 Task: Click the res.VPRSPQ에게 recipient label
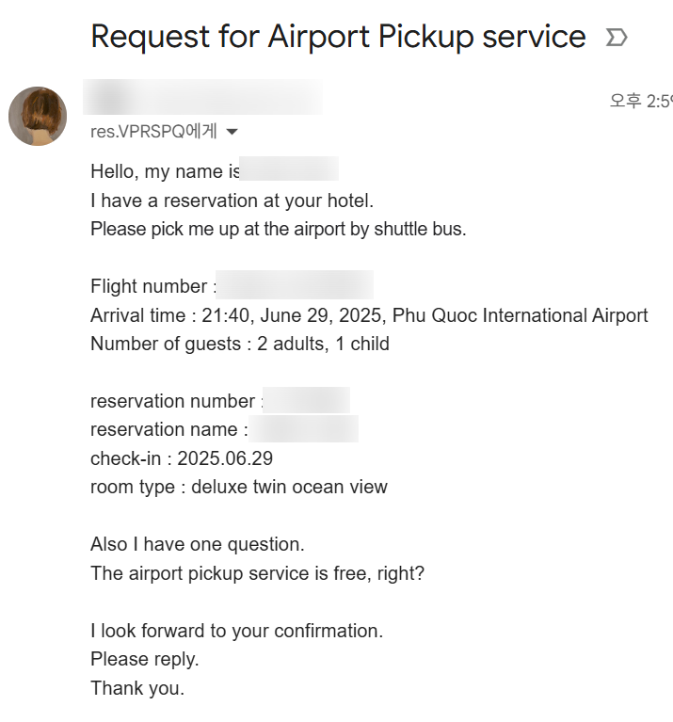(153, 132)
